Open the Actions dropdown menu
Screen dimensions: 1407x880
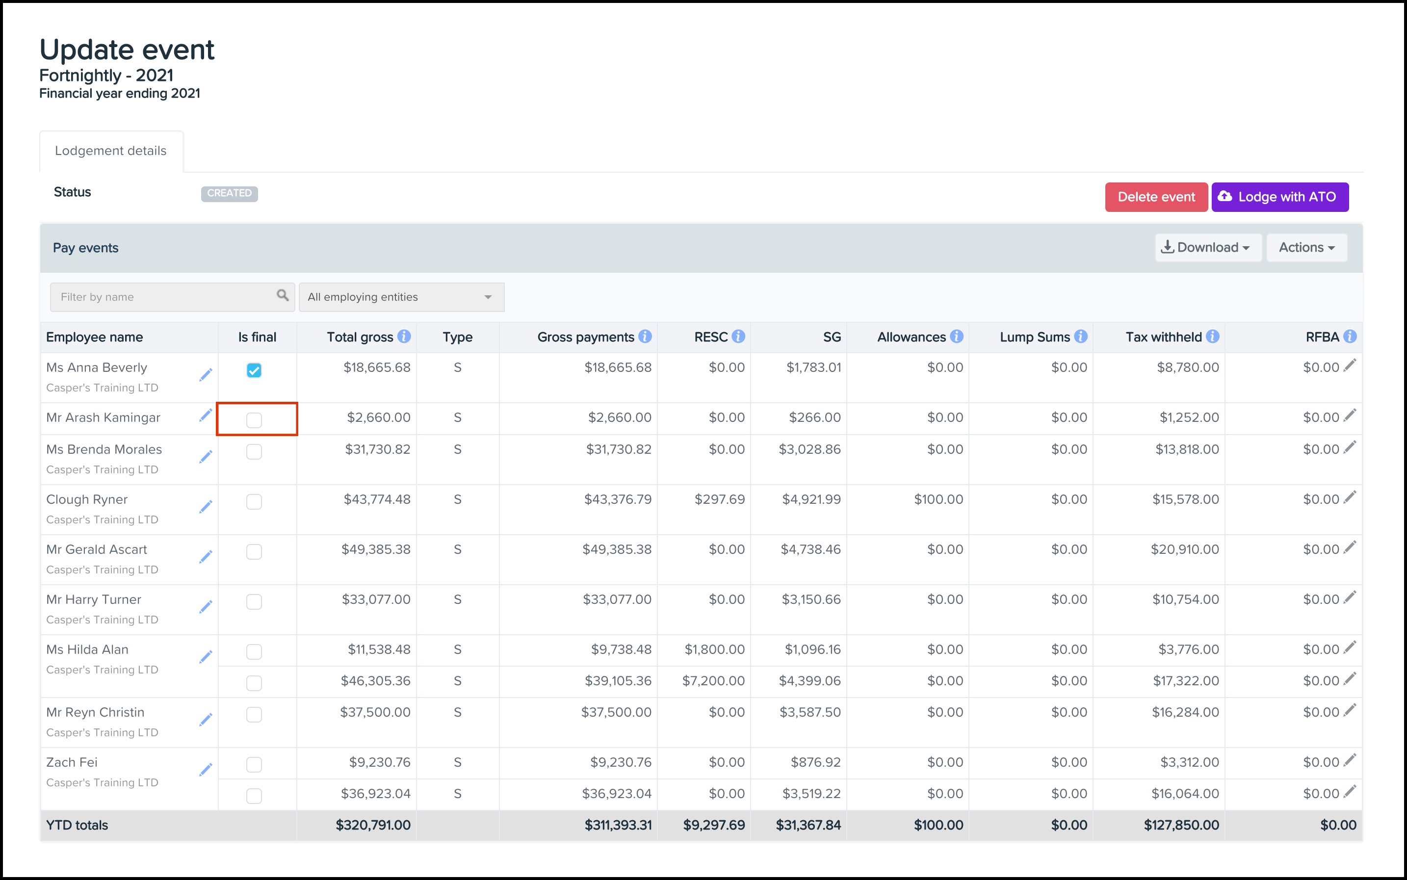click(1306, 247)
